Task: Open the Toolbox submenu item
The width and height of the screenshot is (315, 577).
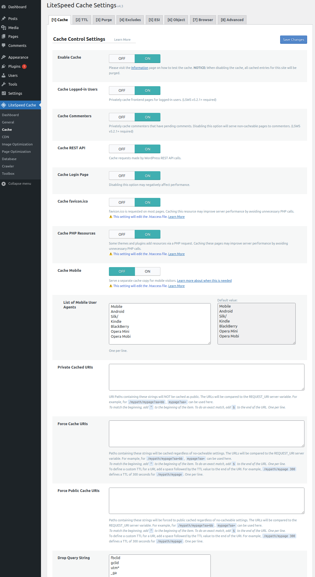Action: [8, 174]
